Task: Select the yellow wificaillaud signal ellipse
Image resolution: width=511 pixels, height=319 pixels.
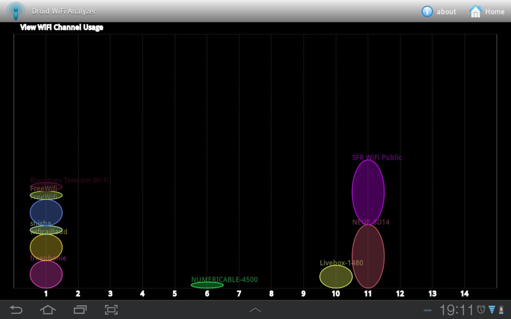Action: [x=46, y=247]
